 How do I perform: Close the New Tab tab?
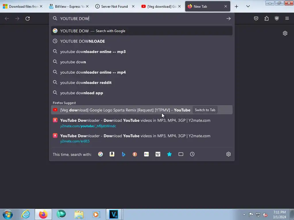226,6
